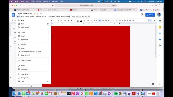Select center align
This screenshot has height=97, width=173.
click(x=103, y=20)
